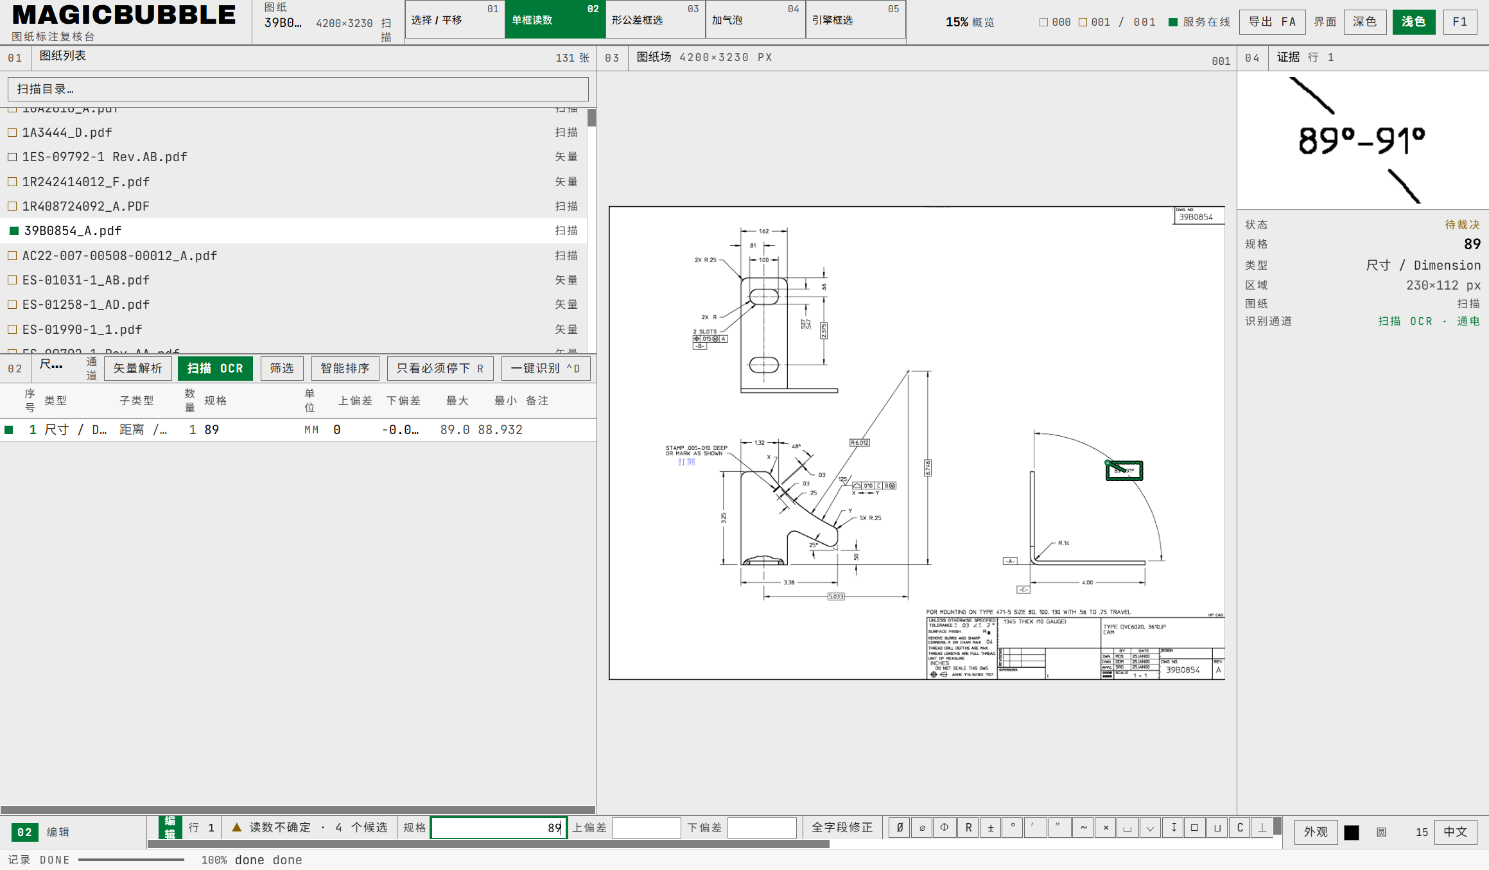Switch interface to 深色 dark theme
Viewport: 1489px width, 870px height.
[x=1364, y=22]
